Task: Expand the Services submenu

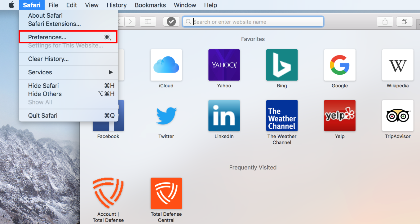Action: (69, 72)
